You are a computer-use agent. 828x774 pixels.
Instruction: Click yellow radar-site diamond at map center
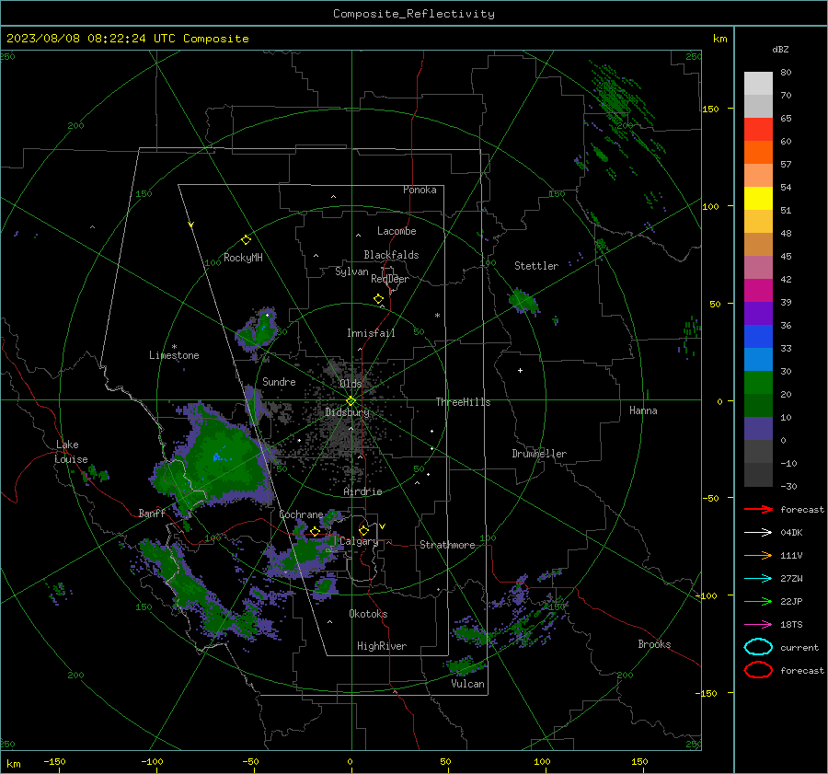351,400
